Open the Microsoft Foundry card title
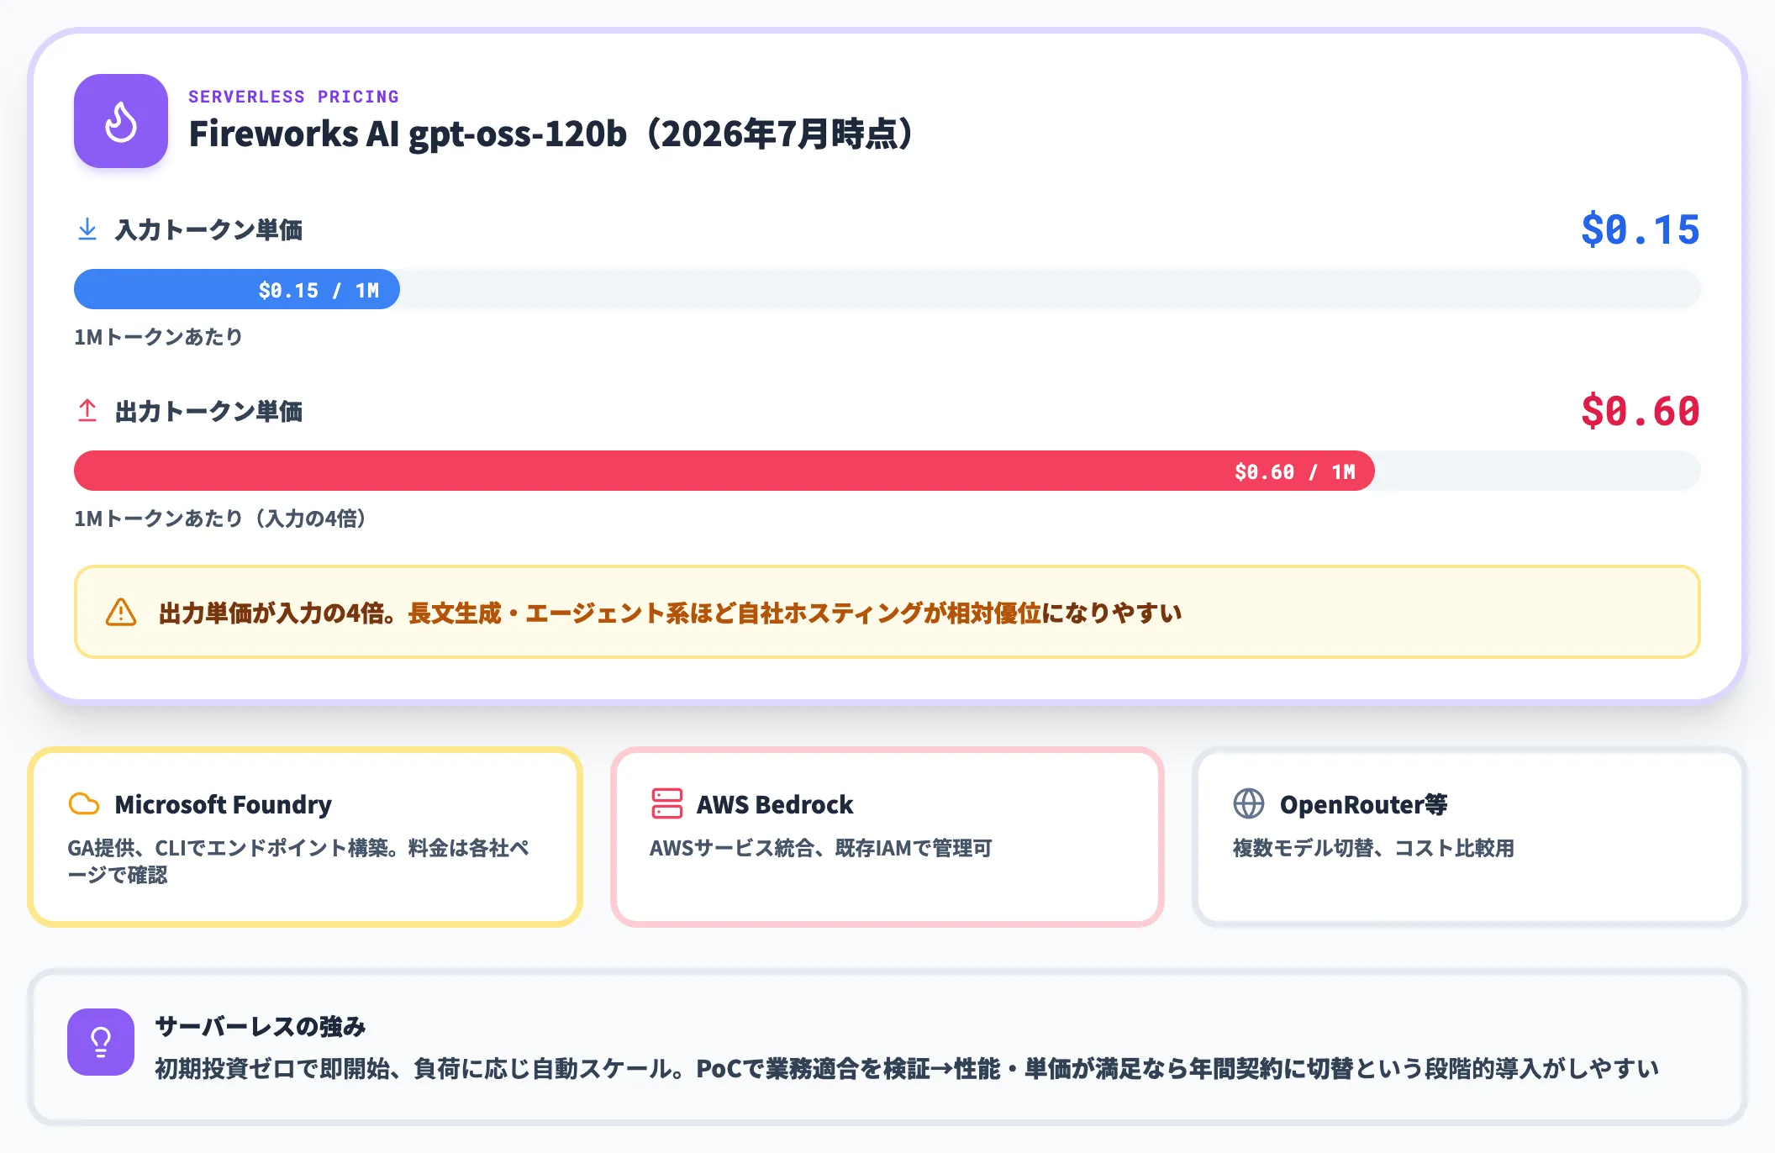This screenshot has width=1775, height=1153. click(224, 804)
